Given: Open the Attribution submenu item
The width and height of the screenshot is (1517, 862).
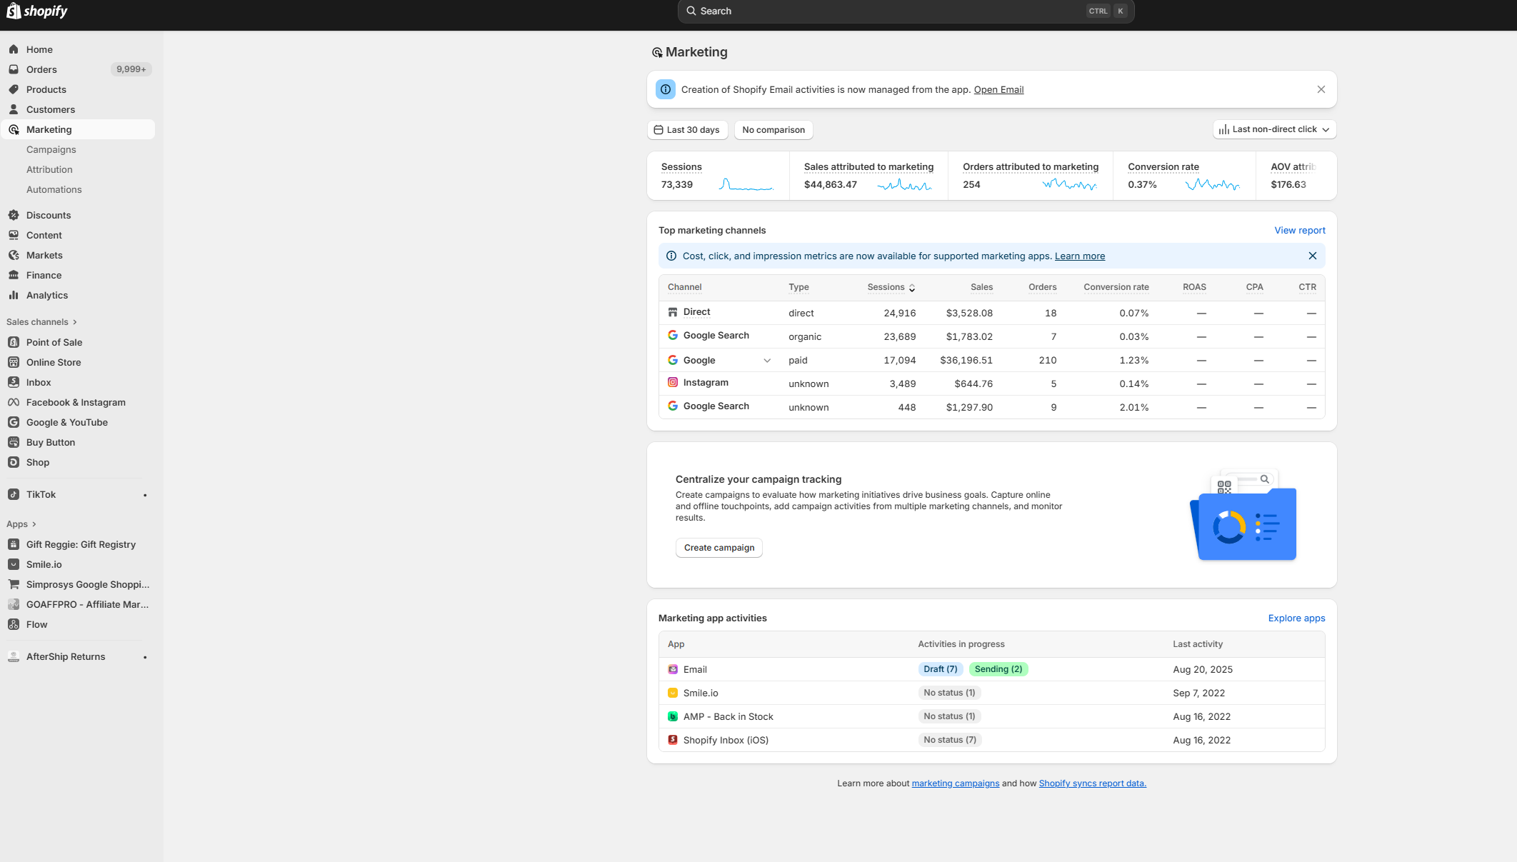Looking at the screenshot, I should 49,169.
